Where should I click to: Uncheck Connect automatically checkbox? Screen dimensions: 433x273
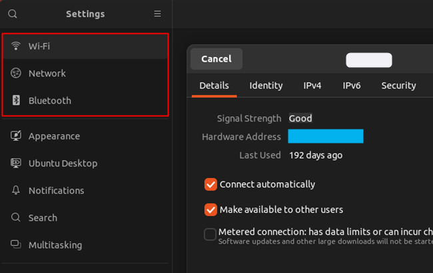coord(211,184)
